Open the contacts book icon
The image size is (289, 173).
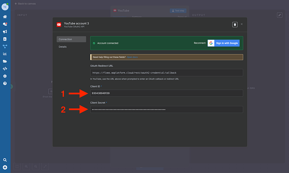(x=5, y=39)
